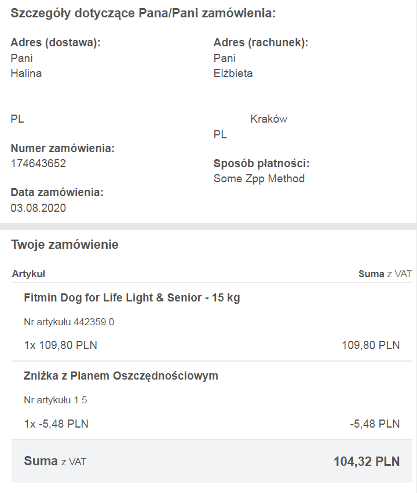Image resolution: width=417 pixels, height=493 pixels.
Task: Click the Artykuł column header
Action: click(x=28, y=274)
